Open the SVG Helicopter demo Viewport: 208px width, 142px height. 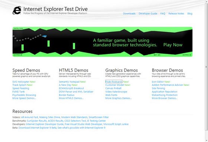(21, 82)
